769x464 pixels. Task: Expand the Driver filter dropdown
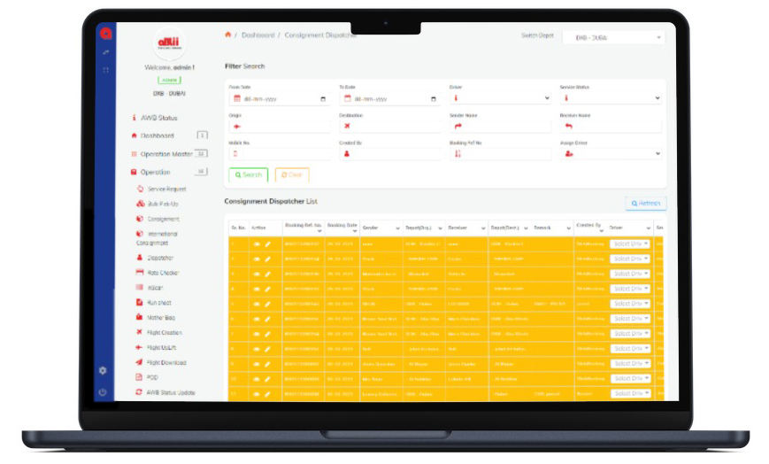(499, 99)
